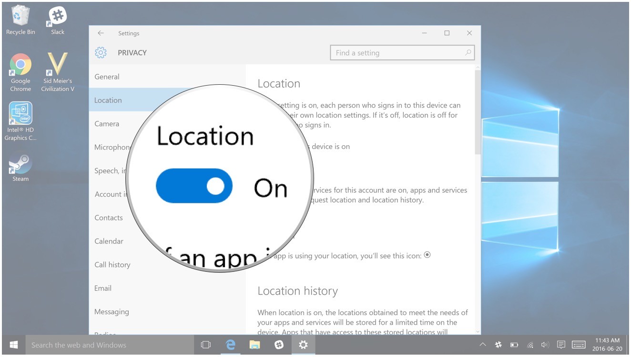The image size is (631, 357).
Task: Switch to Camera privacy settings
Action: [x=107, y=123]
